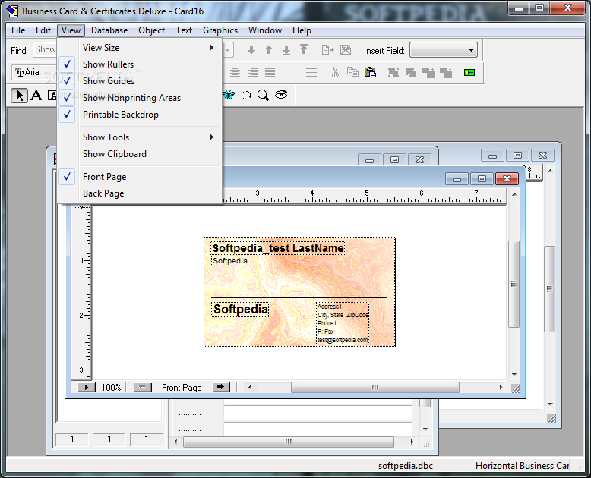Image resolution: width=591 pixels, height=478 pixels.
Task: Open the Text menu
Action: point(184,30)
